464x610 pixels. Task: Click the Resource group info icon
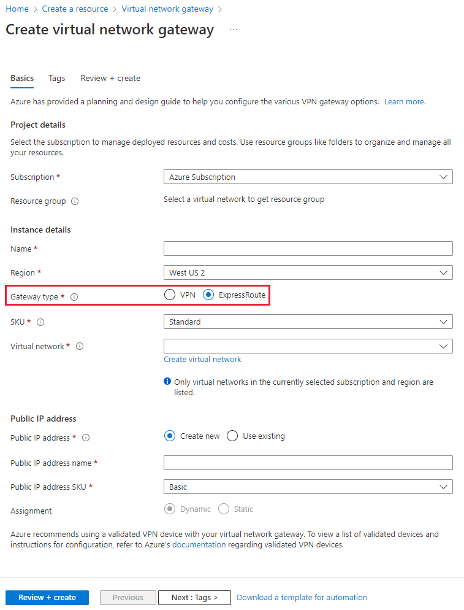pyautogui.click(x=75, y=201)
